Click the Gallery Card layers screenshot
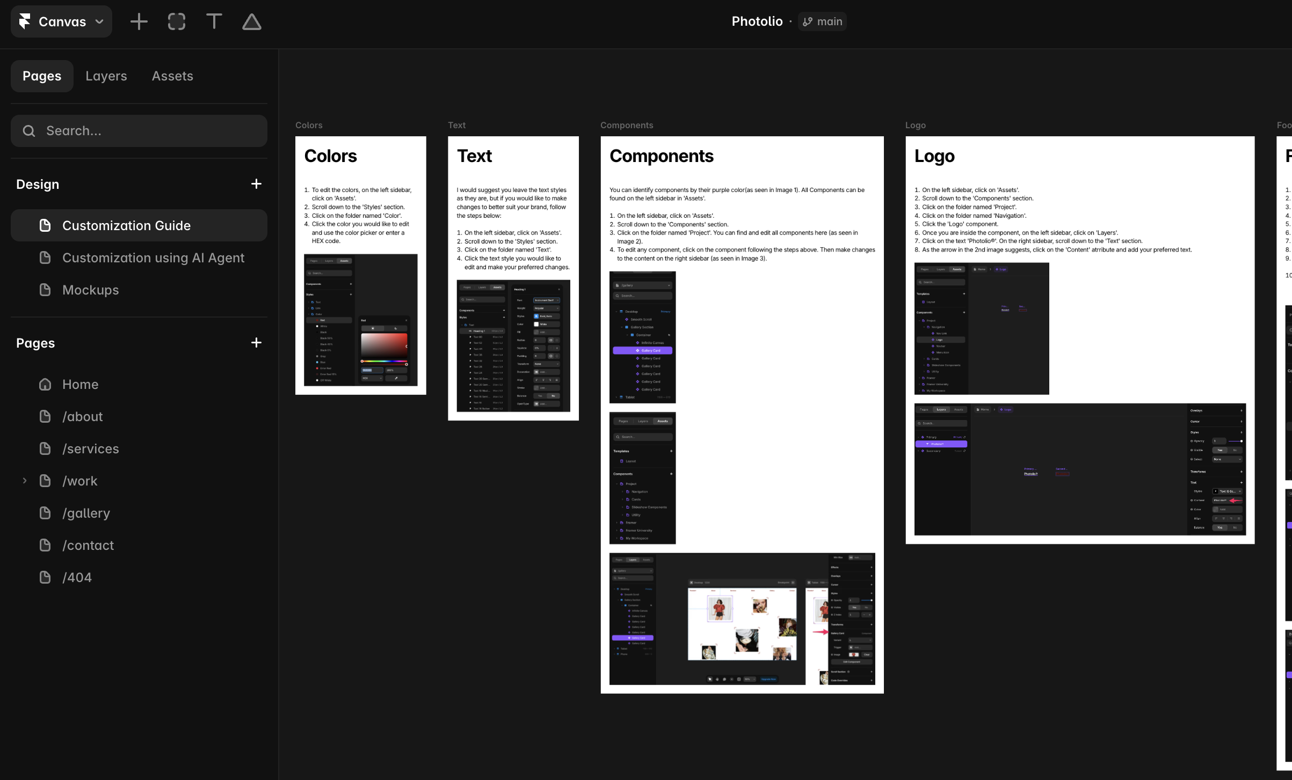The height and width of the screenshot is (780, 1292). click(x=642, y=337)
